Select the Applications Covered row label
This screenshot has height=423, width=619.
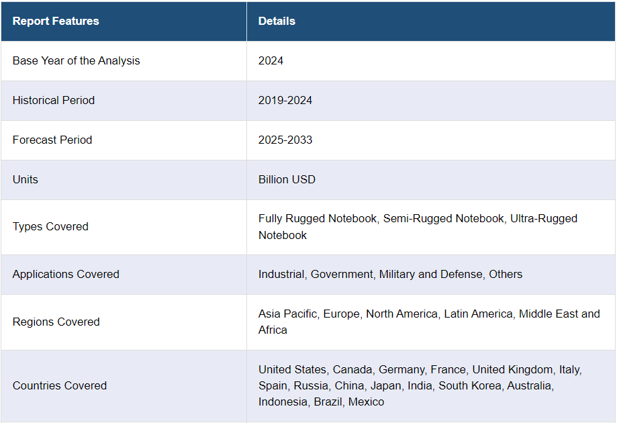(66, 274)
